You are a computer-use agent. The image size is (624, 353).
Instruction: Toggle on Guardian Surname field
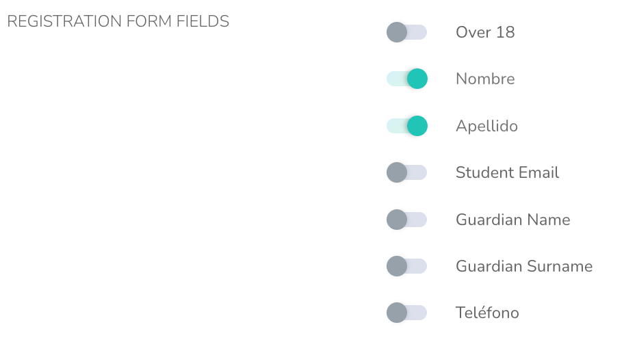[x=406, y=266]
